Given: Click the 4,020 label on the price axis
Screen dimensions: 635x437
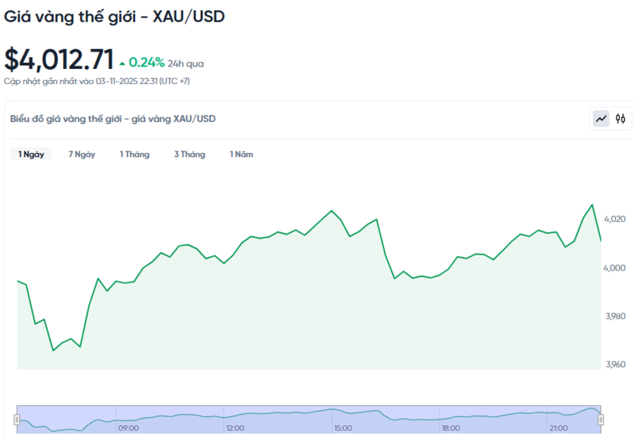Looking at the screenshot, I should point(614,219).
